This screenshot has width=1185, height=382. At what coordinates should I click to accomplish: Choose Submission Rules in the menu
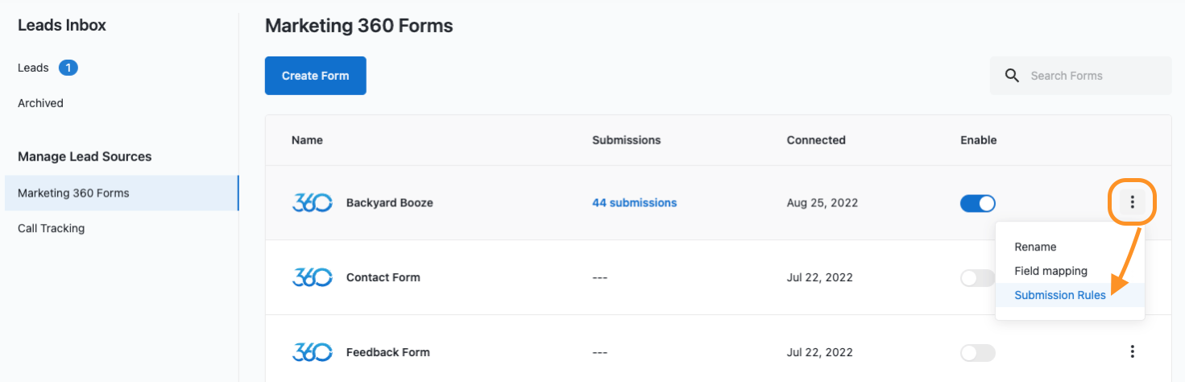point(1059,295)
